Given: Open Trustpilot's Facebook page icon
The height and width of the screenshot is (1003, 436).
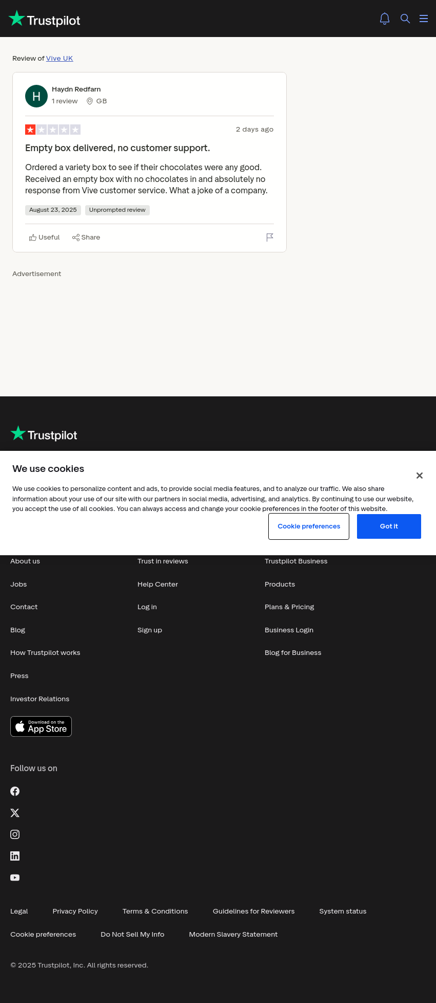Looking at the screenshot, I should click(15, 791).
